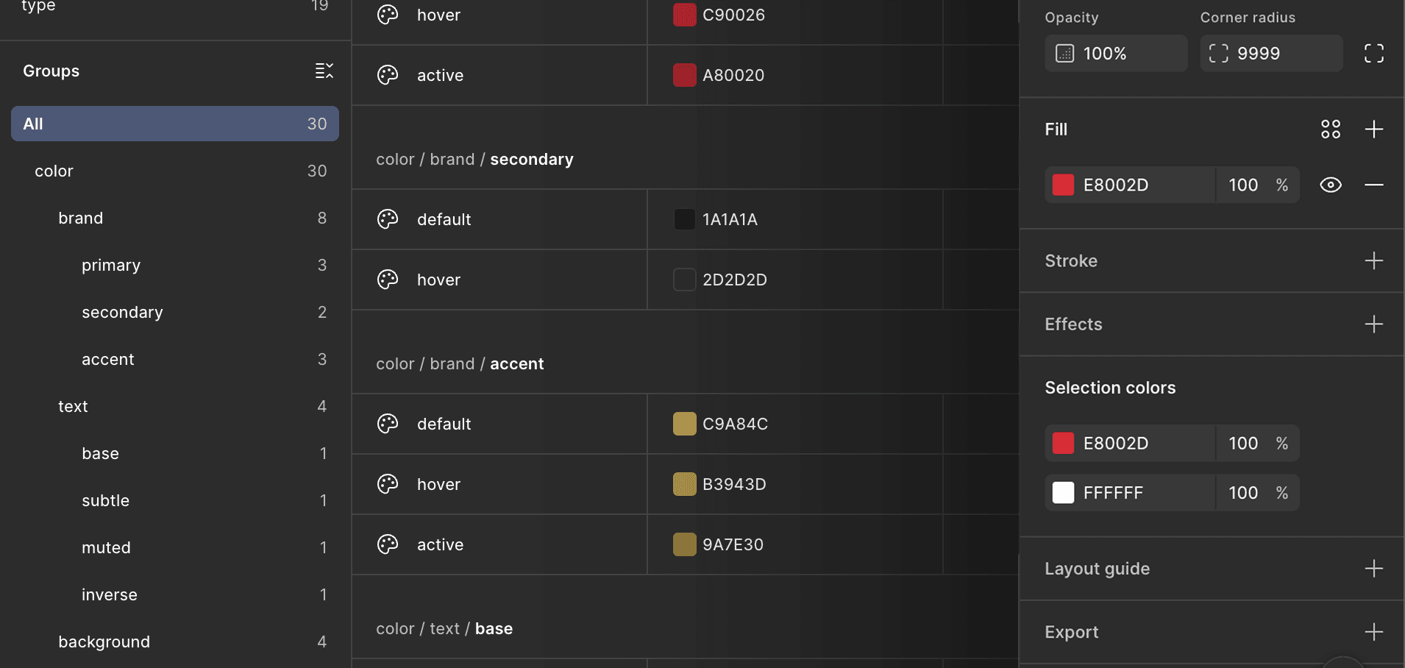Add a new fill with the plus icon
Image resolution: width=1405 pixels, height=668 pixels.
click(x=1375, y=129)
